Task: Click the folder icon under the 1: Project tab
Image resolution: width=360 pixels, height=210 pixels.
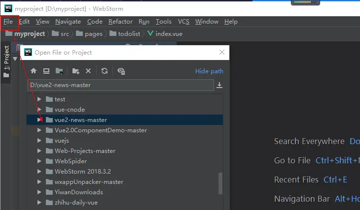Action: click(x=6, y=75)
